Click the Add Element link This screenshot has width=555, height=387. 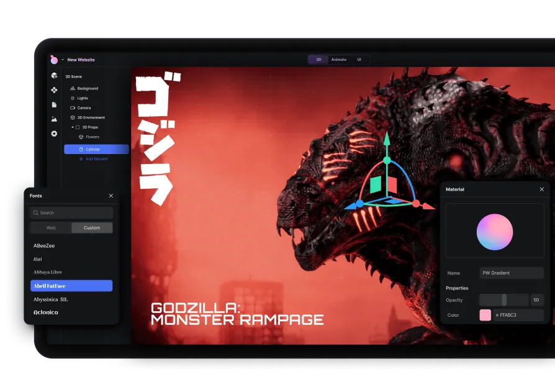[93, 159]
